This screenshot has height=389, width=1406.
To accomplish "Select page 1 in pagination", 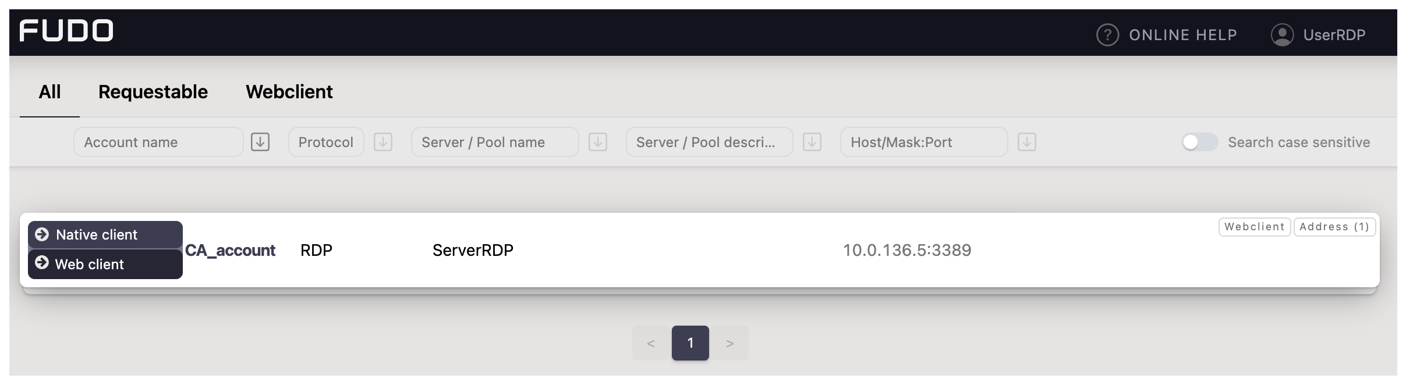I will pyautogui.click(x=690, y=343).
